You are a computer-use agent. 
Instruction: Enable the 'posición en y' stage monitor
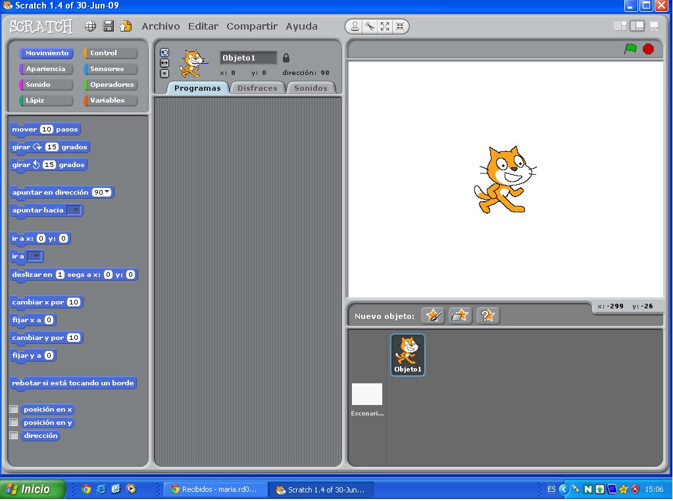pyautogui.click(x=14, y=422)
